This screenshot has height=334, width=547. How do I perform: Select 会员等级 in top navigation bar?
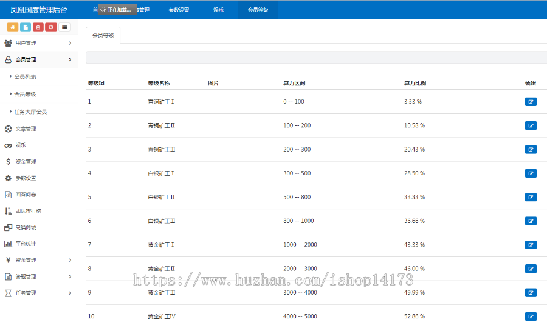pyautogui.click(x=258, y=10)
